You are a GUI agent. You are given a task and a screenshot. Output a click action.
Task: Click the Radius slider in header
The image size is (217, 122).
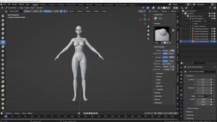click(32, 11)
